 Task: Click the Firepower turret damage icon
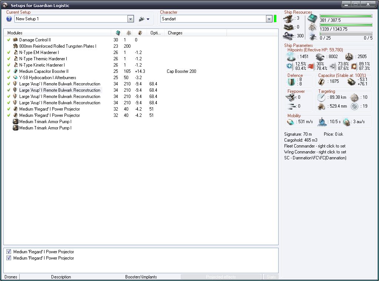click(291, 98)
